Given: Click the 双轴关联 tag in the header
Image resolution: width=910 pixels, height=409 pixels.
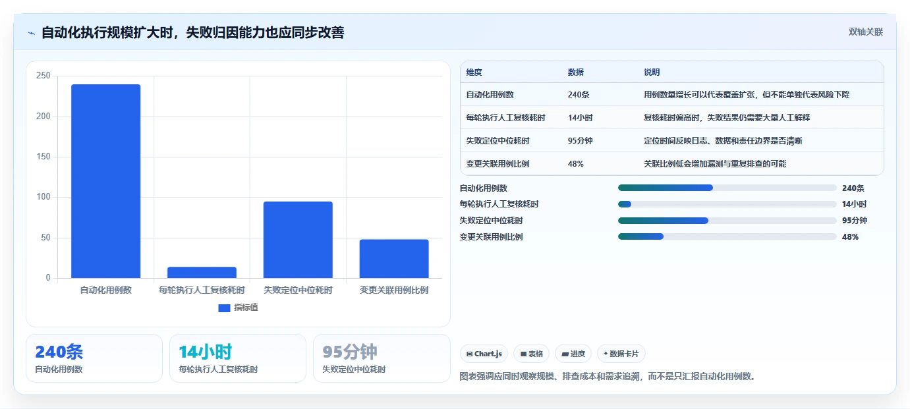Looking at the screenshot, I should pos(865,32).
